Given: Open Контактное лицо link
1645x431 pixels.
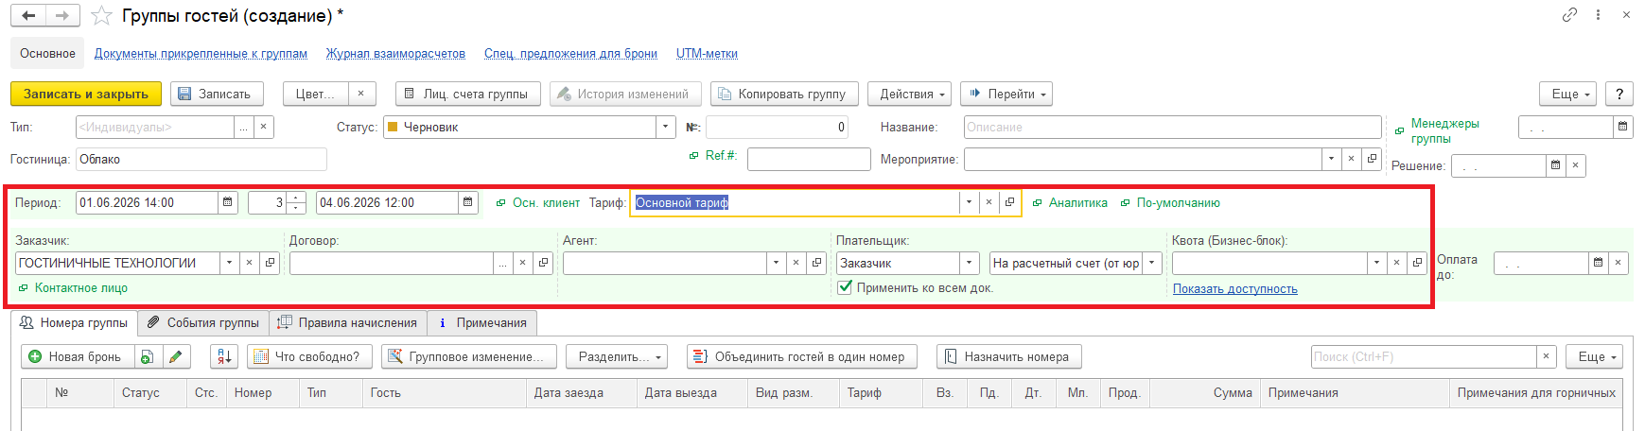Looking at the screenshot, I should tap(81, 288).
